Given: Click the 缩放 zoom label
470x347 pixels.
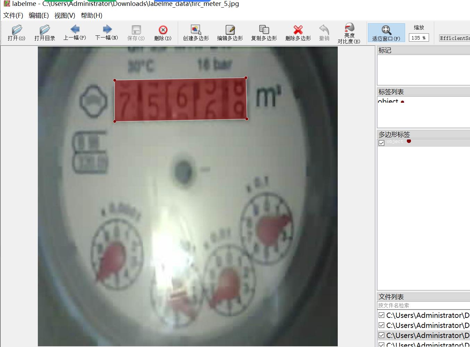Looking at the screenshot, I should (419, 27).
